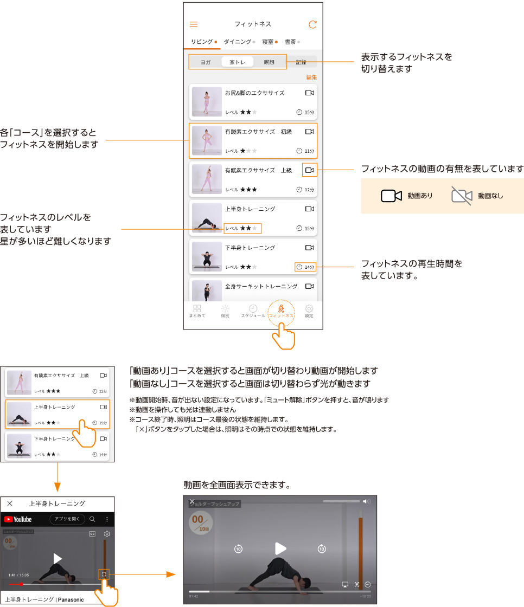Tap the アプリを開く button in YouTube header

67,519
